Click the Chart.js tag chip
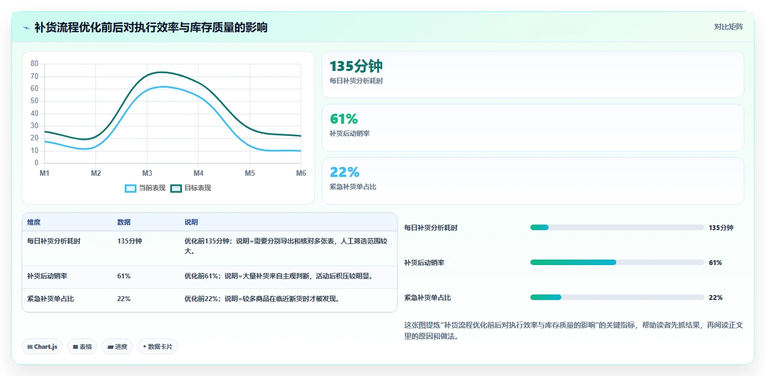Viewport: 766px width, 376px height. pyautogui.click(x=42, y=347)
